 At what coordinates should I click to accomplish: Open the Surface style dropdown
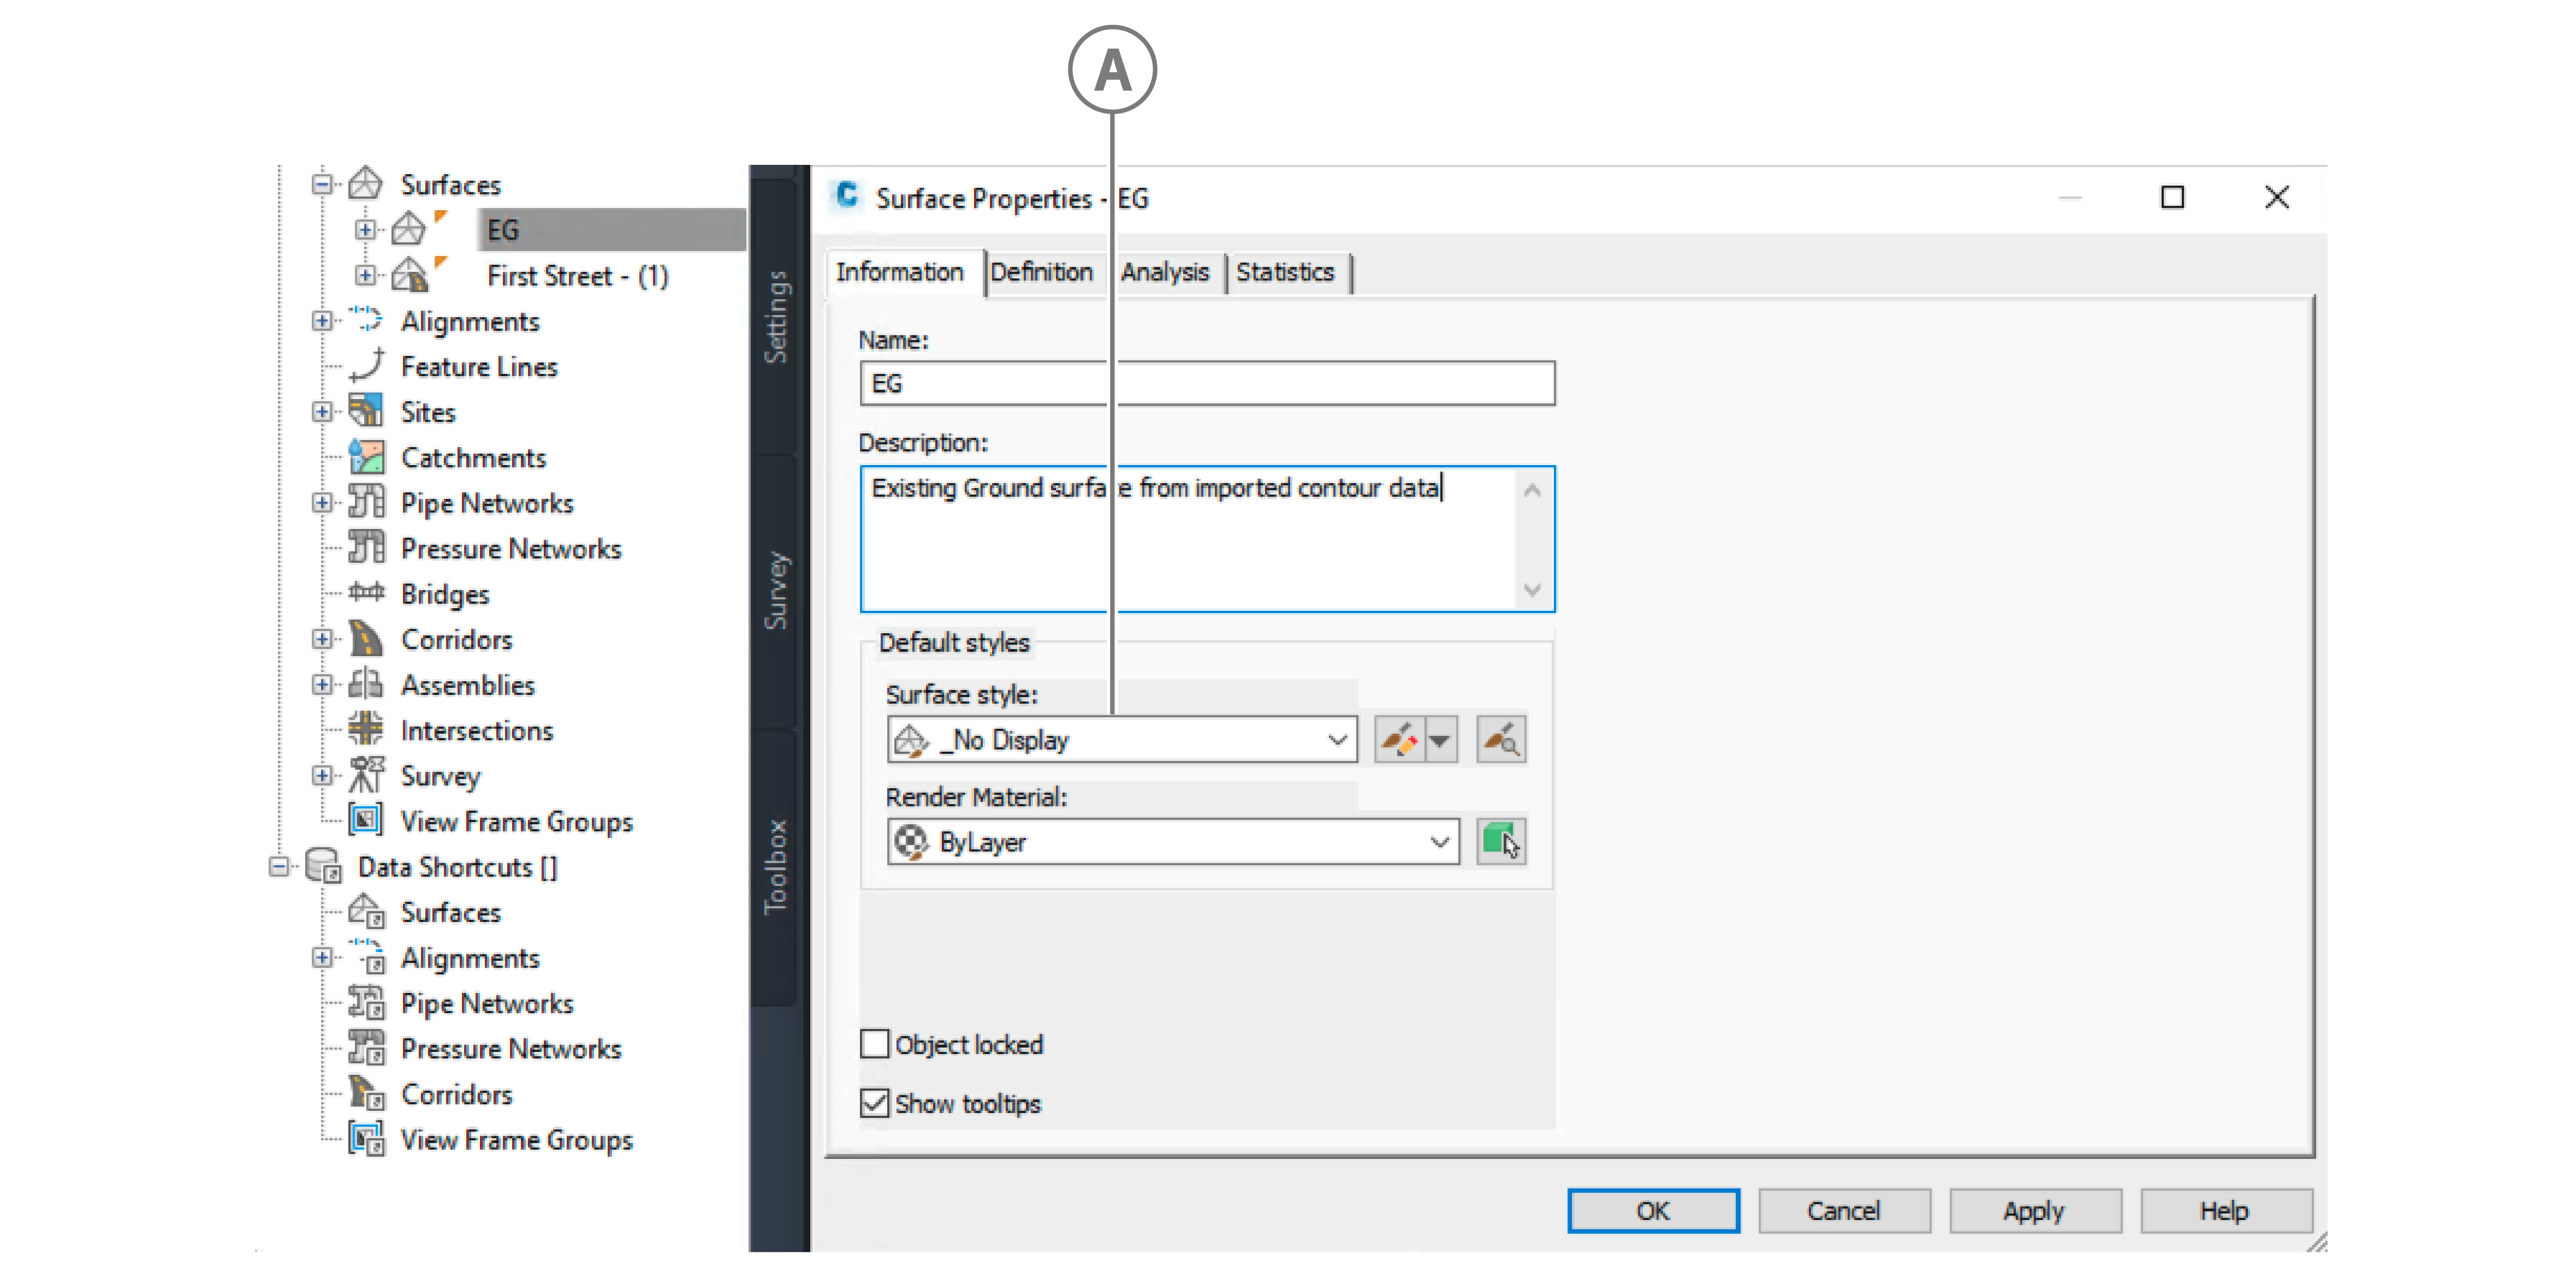point(1337,741)
